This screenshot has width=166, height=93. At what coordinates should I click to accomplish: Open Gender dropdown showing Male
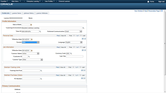click(x=38, y=42)
